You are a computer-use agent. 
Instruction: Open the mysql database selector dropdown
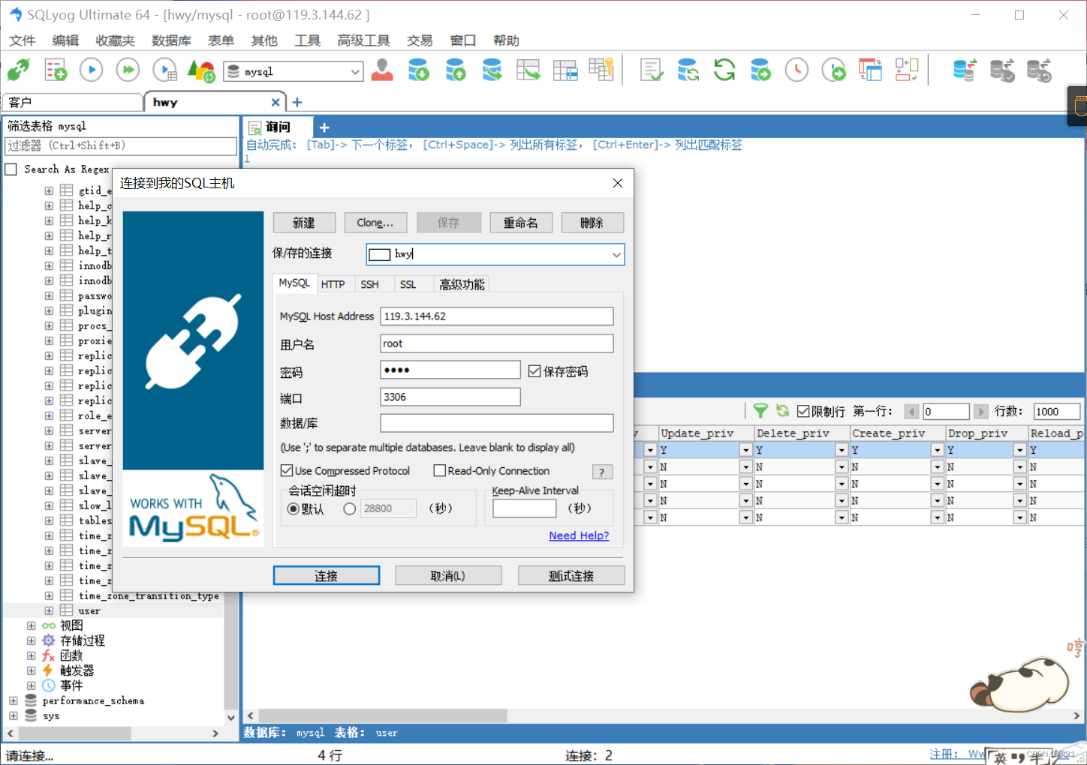click(x=355, y=72)
